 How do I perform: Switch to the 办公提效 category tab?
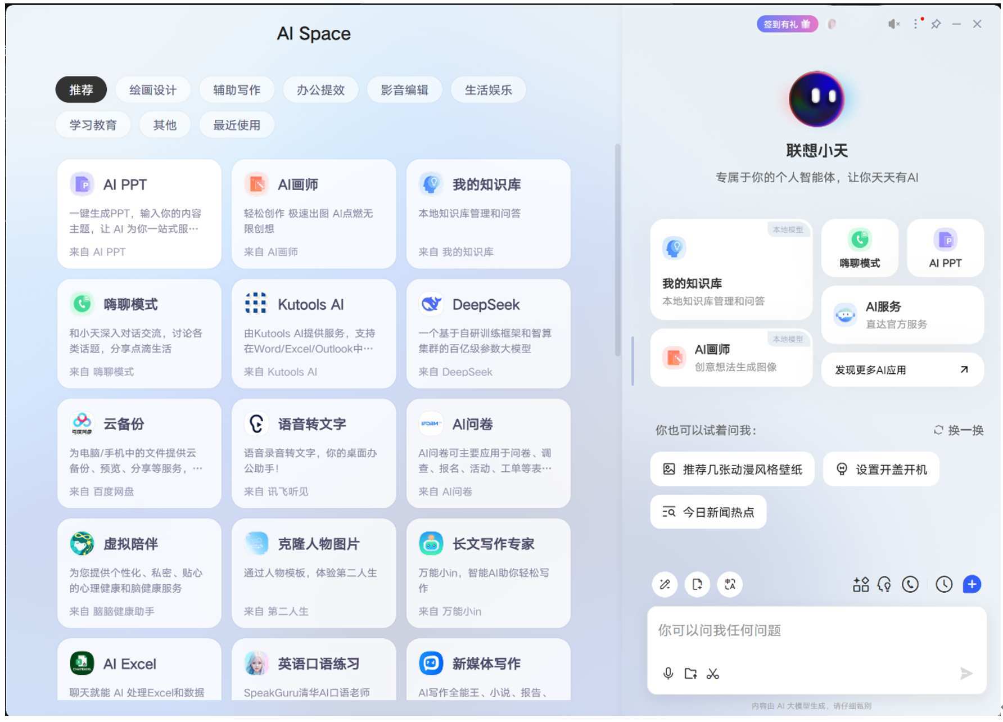[320, 89]
